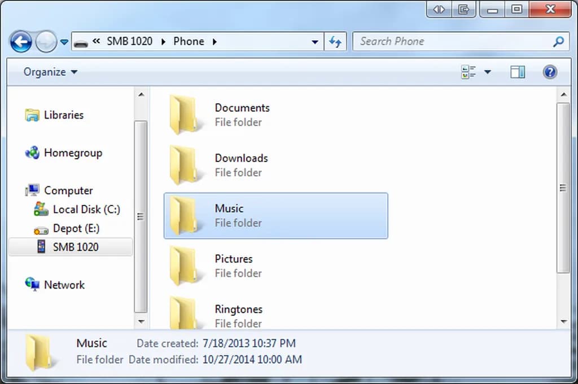Viewport: 578px width, 384px height.
Task: Toggle the preview pane
Action: click(517, 72)
